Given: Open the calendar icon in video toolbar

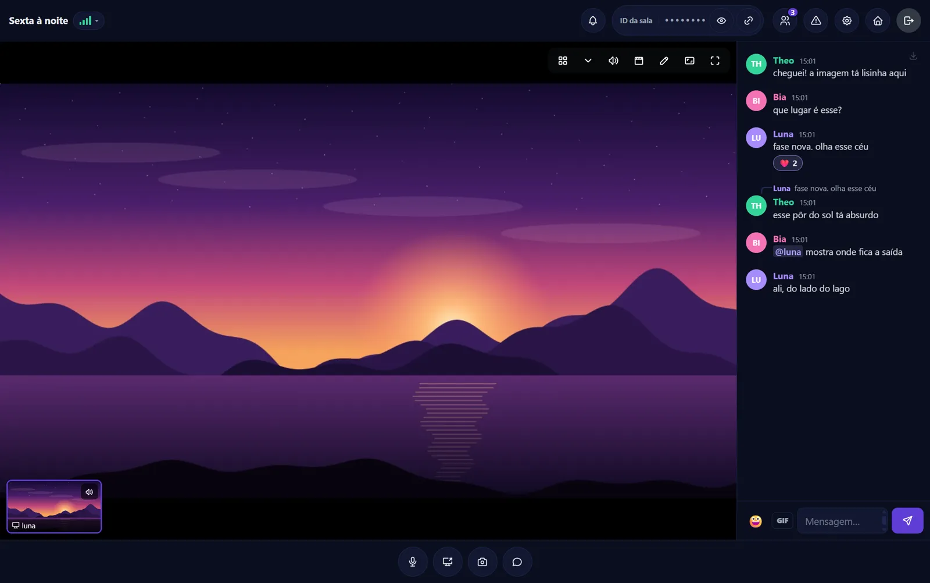Looking at the screenshot, I should click(639, 61).
